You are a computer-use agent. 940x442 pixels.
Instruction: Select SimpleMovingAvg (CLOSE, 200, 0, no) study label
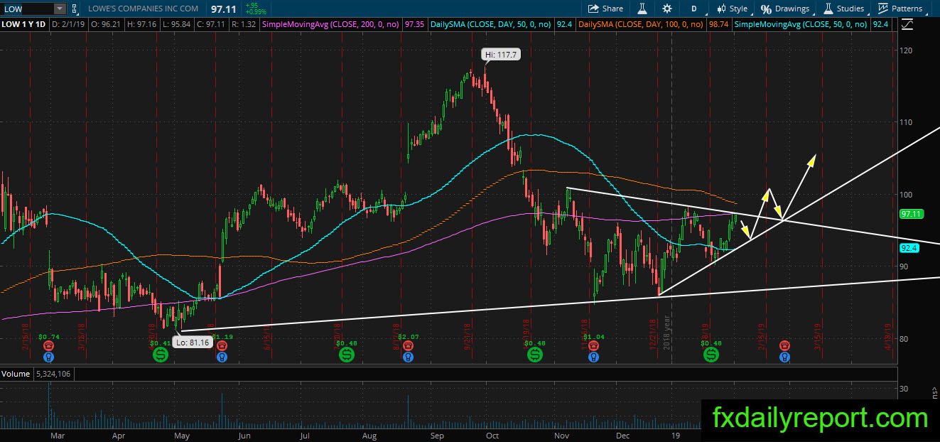(x=331, y=24)
